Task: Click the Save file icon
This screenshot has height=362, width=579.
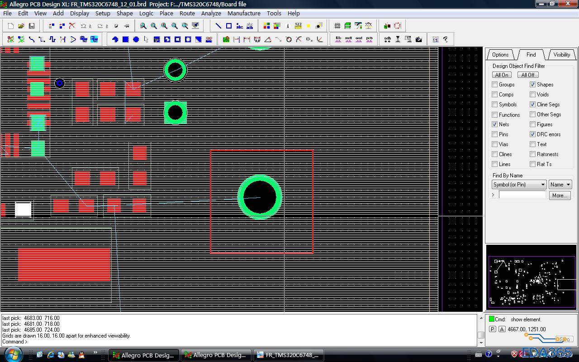Action: tap(32, 26)
